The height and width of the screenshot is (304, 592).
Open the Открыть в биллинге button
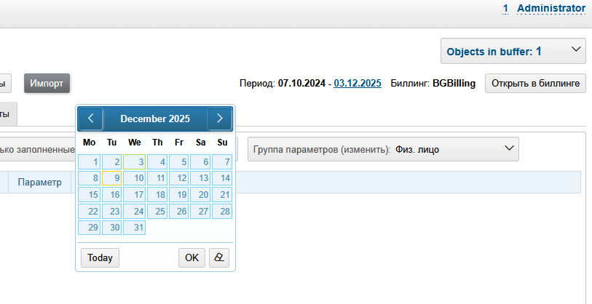point(535,84)
